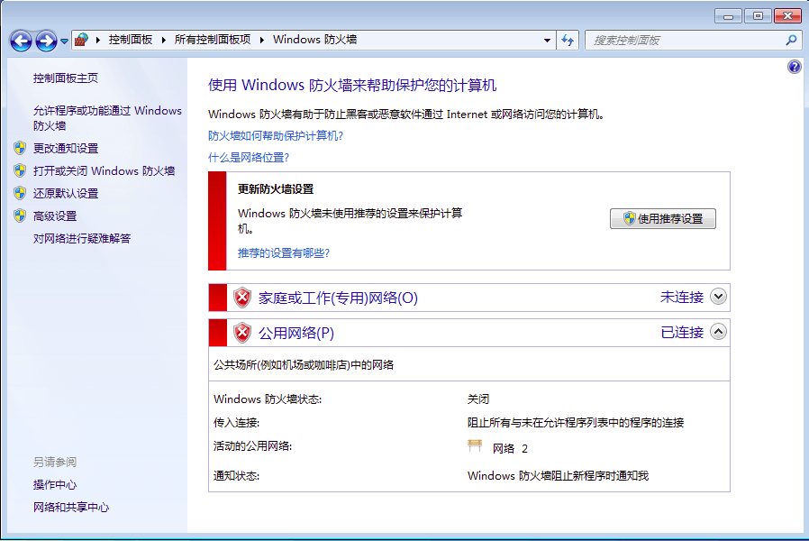Select 所有控制面板项 breadcrumb

212,40
